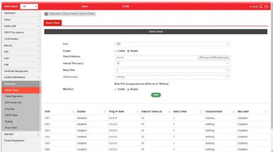
Task: Select Disable radio for port Enable
Action: coord(128,51)
